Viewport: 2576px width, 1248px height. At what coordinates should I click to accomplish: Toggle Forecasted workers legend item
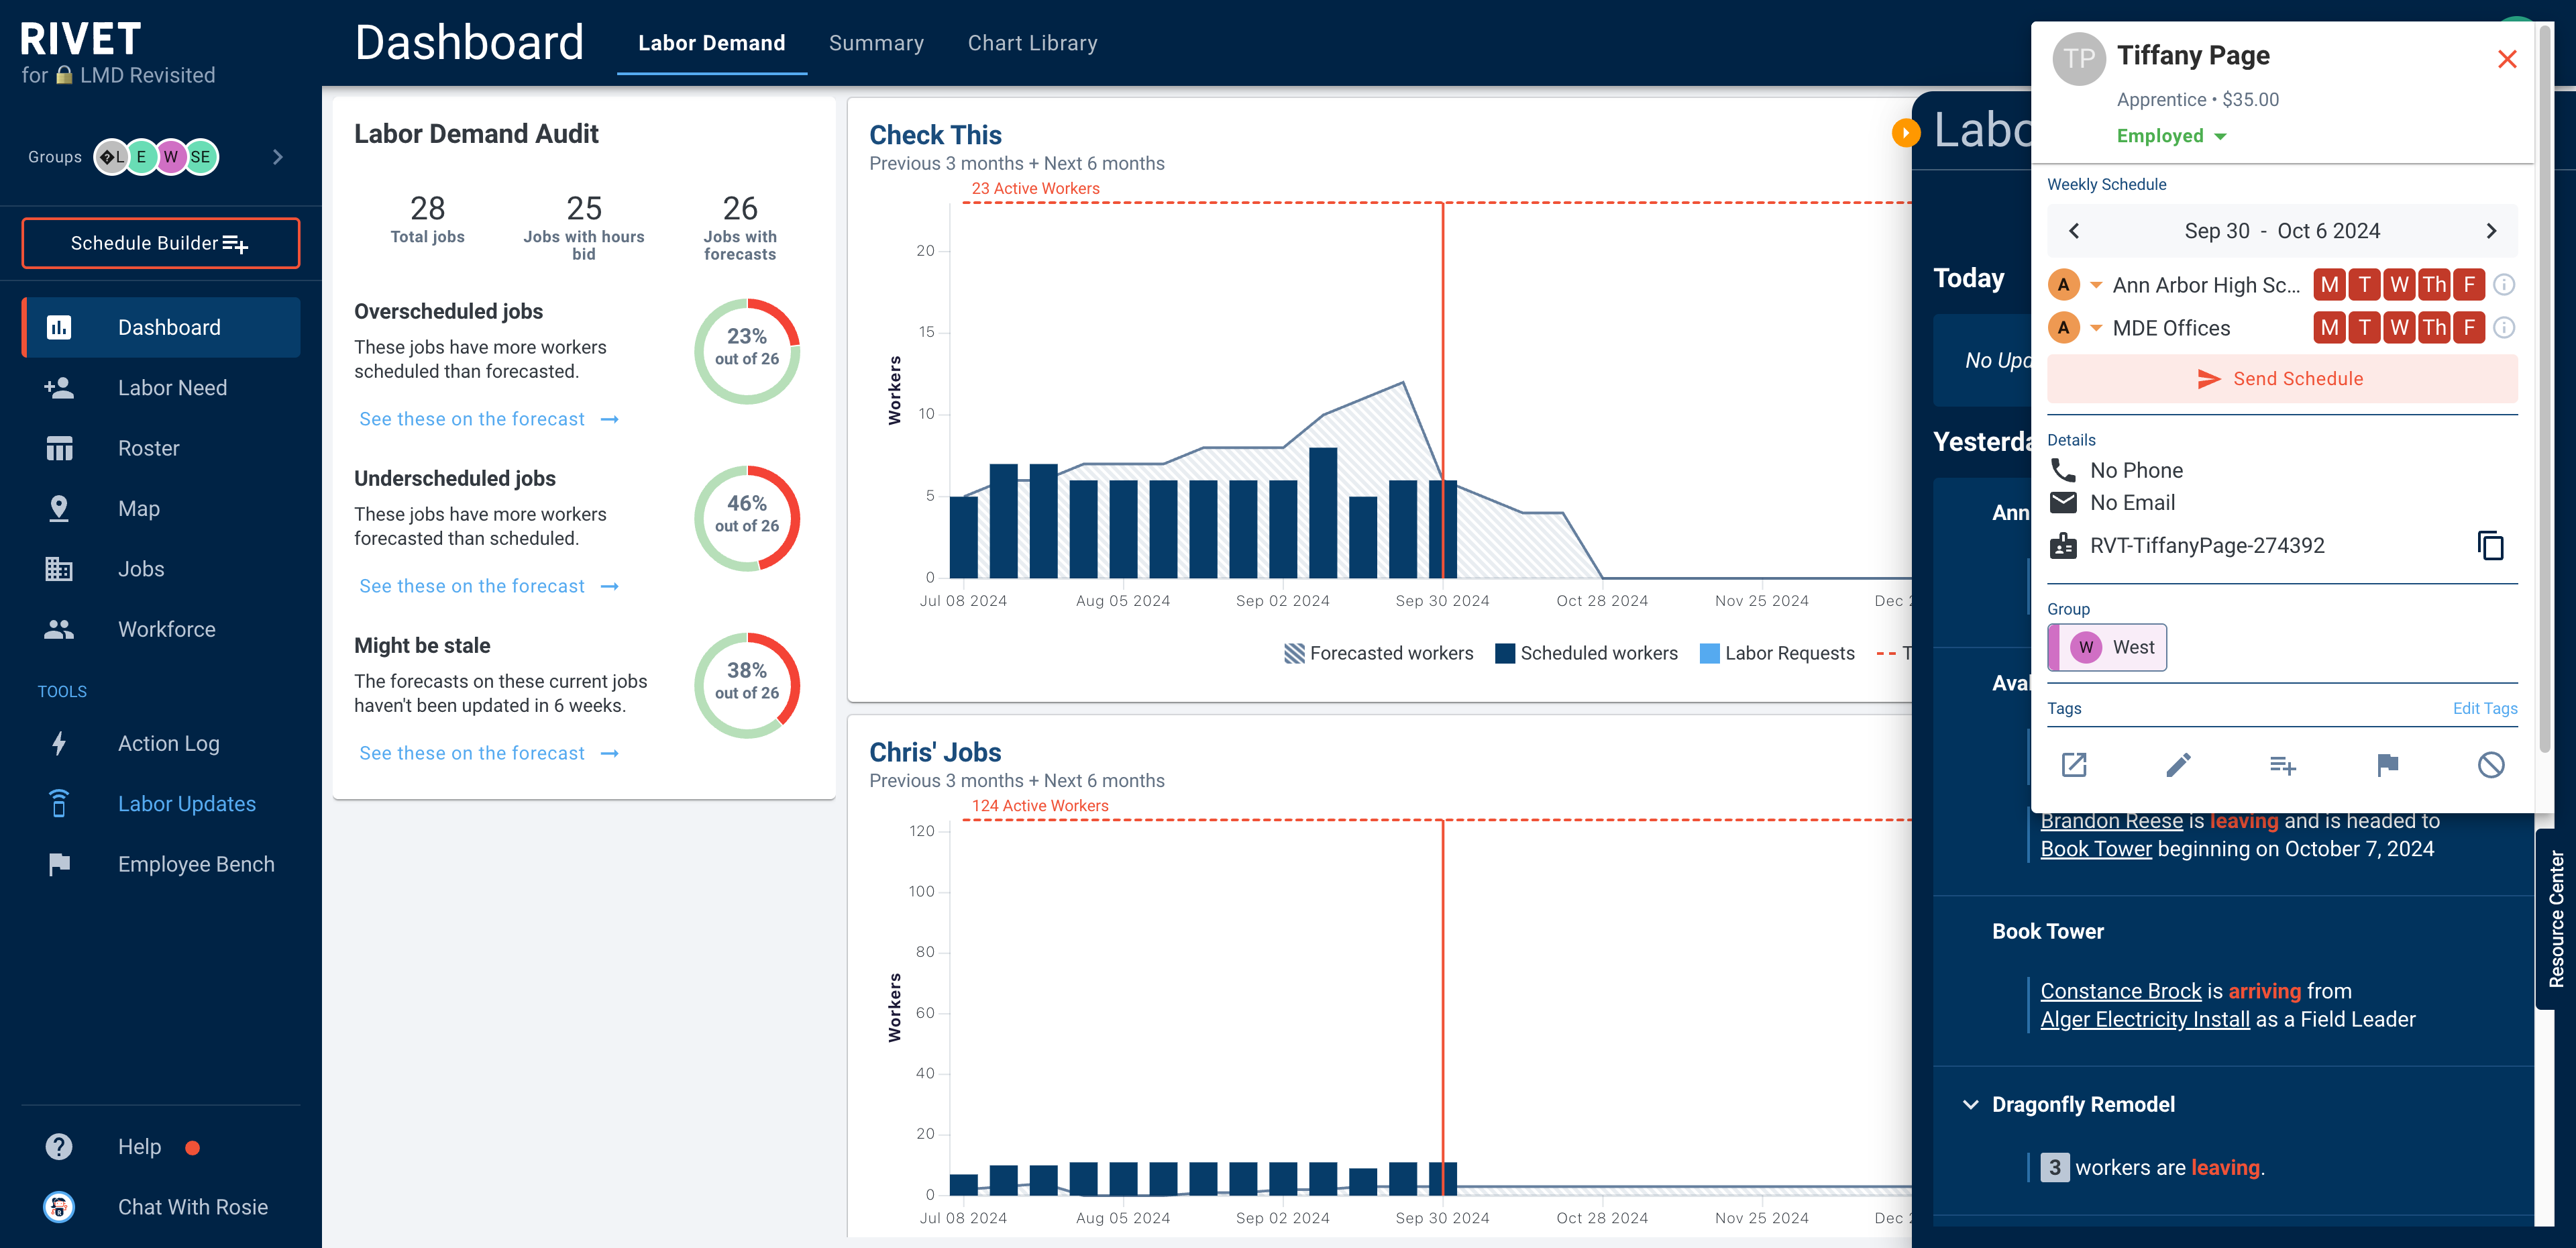(x=1378, y=653)
